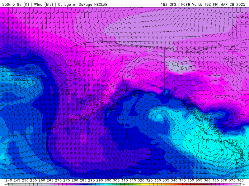Click the right arrow end of the colorbar

point(243,184)
